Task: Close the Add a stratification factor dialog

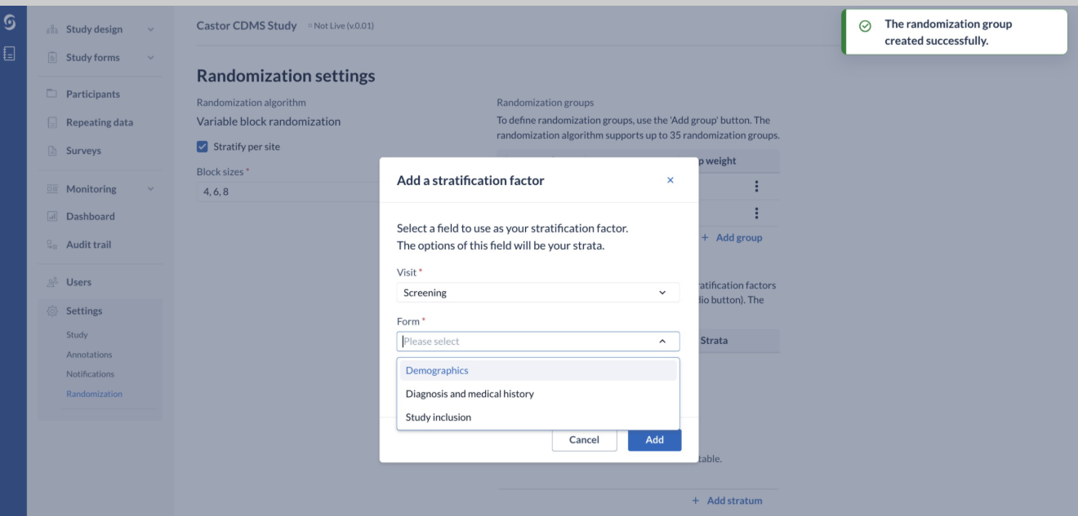Action: coord(670,180)
